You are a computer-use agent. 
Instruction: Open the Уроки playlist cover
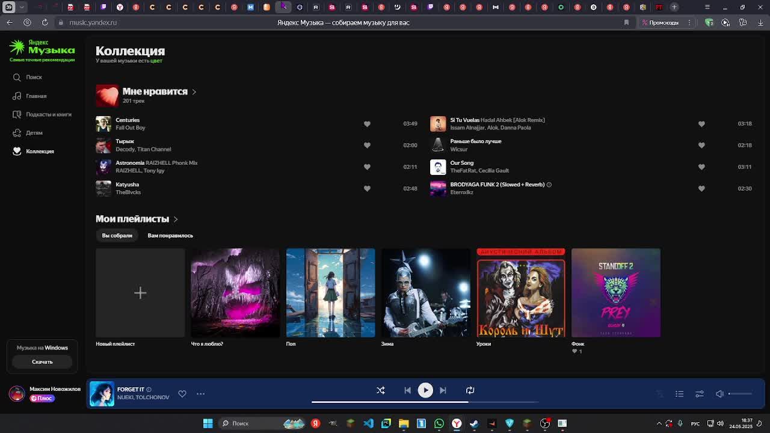[521, 293]
